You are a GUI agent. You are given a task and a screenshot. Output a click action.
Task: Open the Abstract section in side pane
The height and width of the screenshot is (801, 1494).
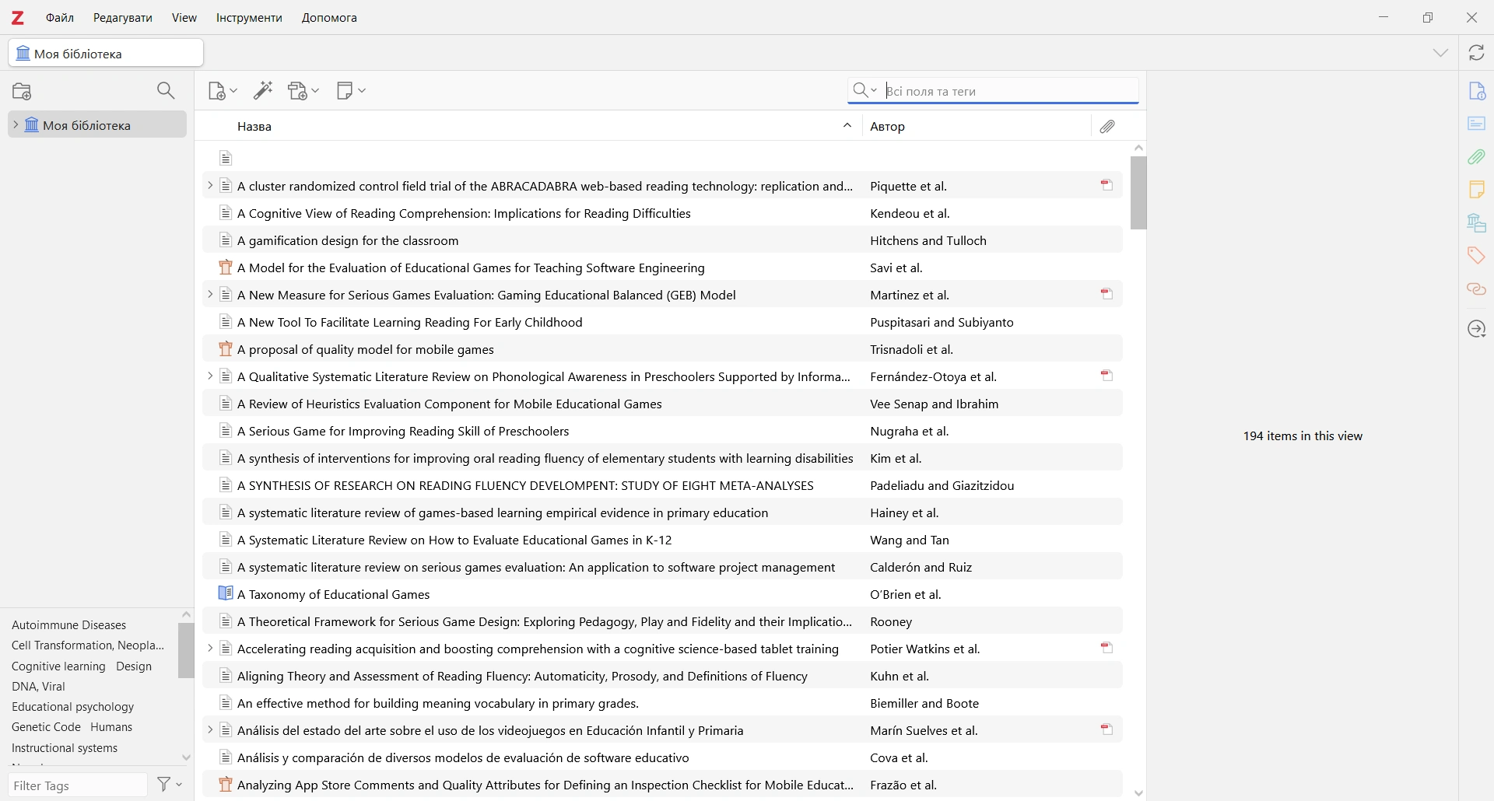pos(1477,124)
